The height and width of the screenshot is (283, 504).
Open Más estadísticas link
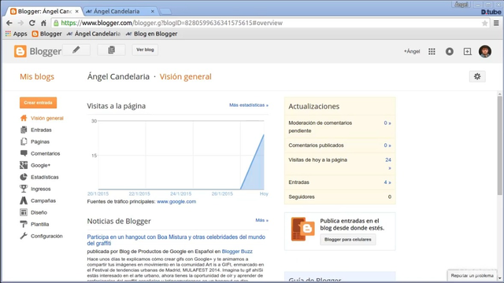[249, 105]
